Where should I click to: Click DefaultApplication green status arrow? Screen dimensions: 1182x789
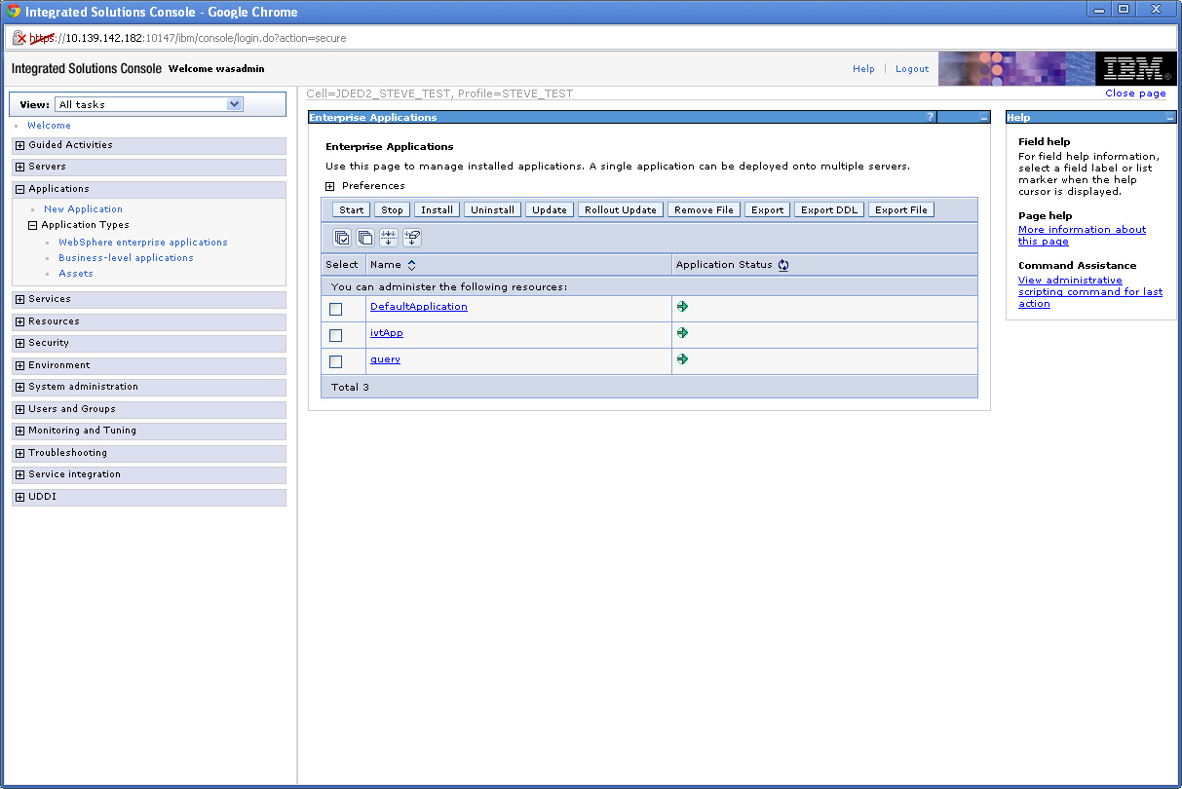pyautogui.click(x=682, y=306)
